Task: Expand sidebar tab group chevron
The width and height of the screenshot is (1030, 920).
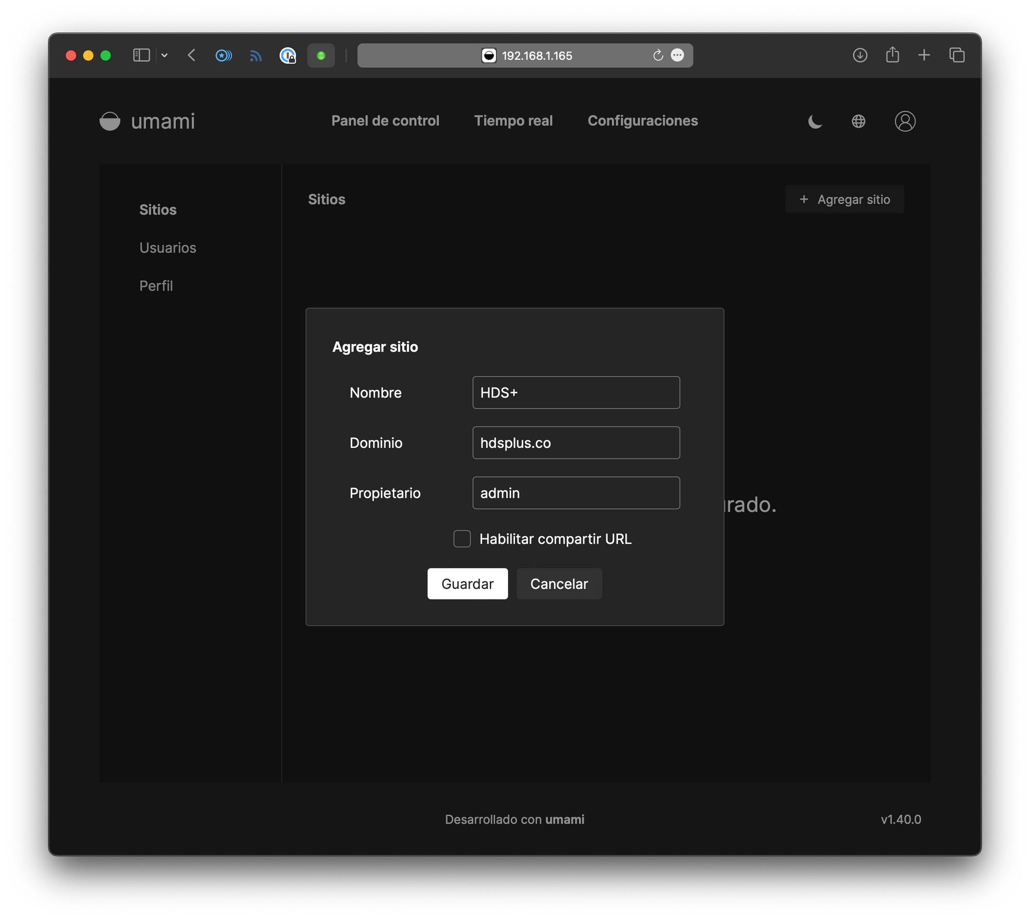Action: [164, 56]
